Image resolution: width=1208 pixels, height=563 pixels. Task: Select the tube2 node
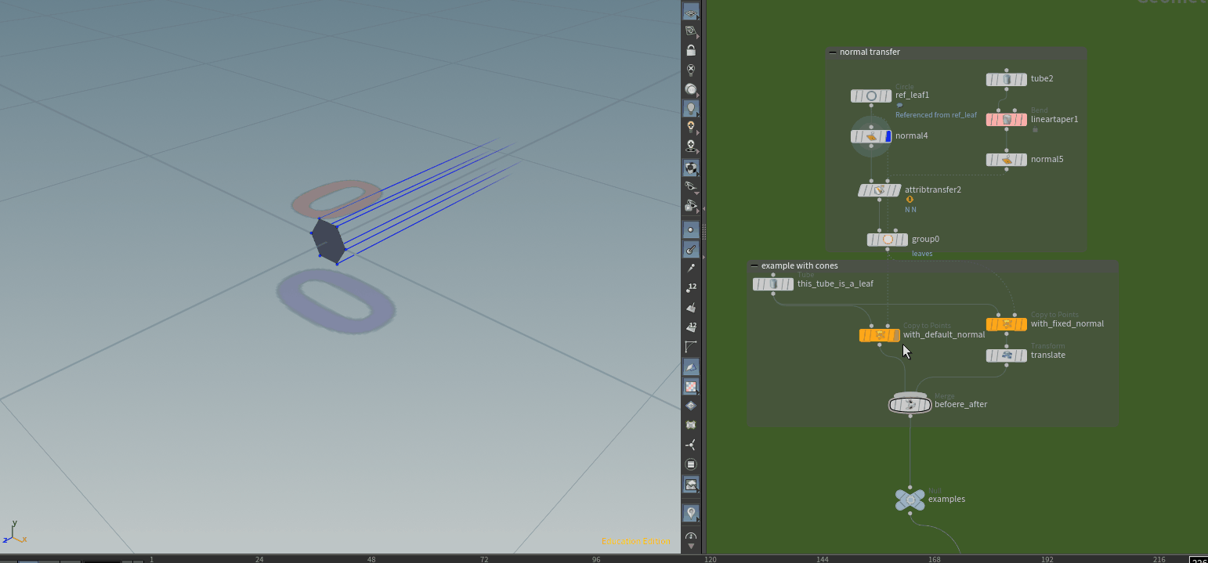(x=1007, y=79)
